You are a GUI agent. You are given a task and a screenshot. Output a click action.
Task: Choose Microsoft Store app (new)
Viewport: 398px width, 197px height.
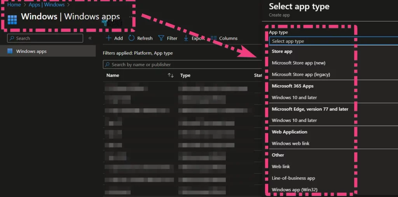(298, 63)
